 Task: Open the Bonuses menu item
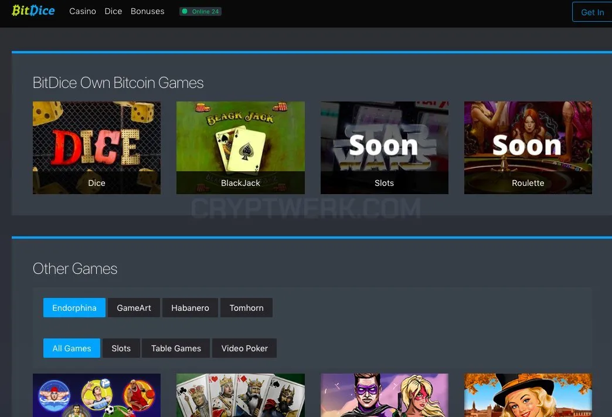pos(148,11)
